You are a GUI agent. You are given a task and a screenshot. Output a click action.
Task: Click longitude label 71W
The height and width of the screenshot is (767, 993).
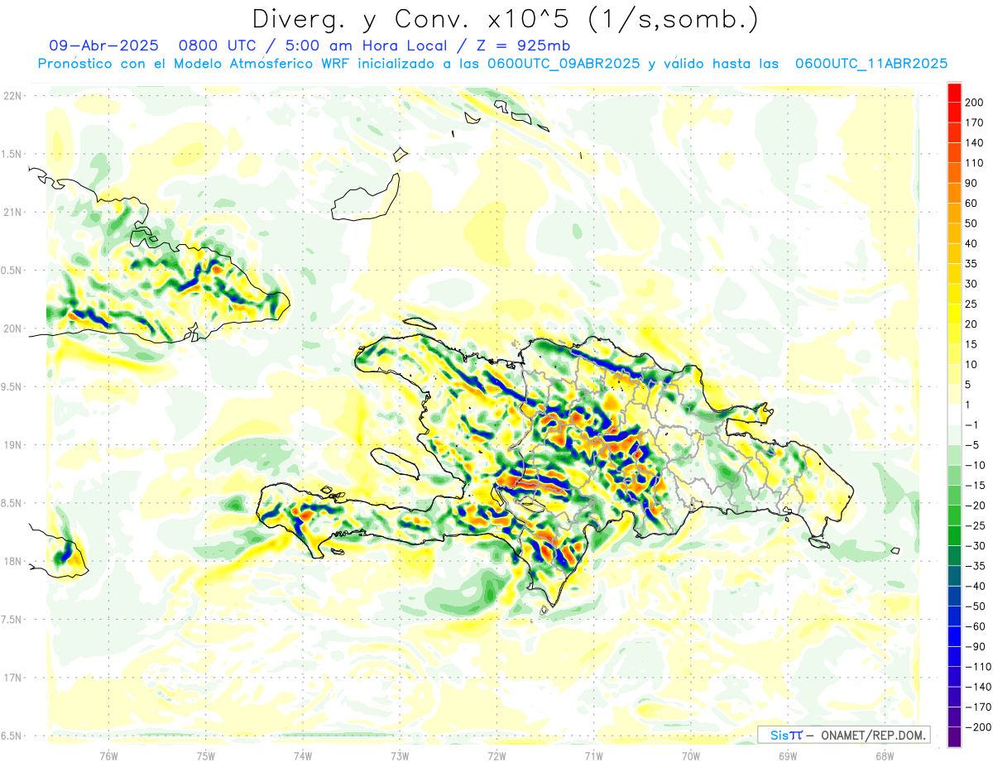(593, 755)
